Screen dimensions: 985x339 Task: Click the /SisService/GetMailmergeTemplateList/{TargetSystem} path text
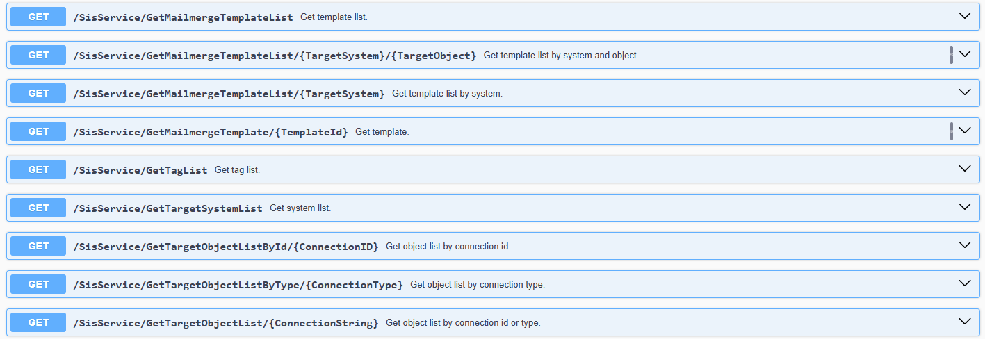pyautogui.click(x=228, y=94)
